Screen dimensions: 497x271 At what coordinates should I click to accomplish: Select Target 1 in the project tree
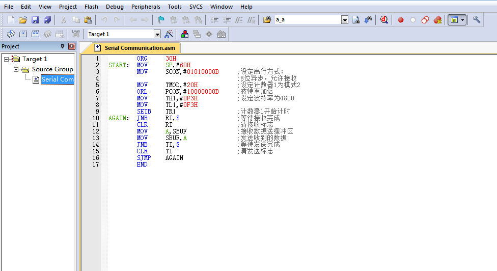click(x=35, y=59)
